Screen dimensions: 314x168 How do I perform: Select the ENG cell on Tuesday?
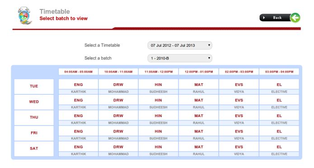click(78, 85)
